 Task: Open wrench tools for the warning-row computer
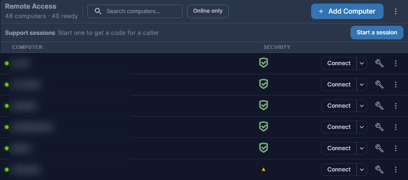tap(379, 169)
